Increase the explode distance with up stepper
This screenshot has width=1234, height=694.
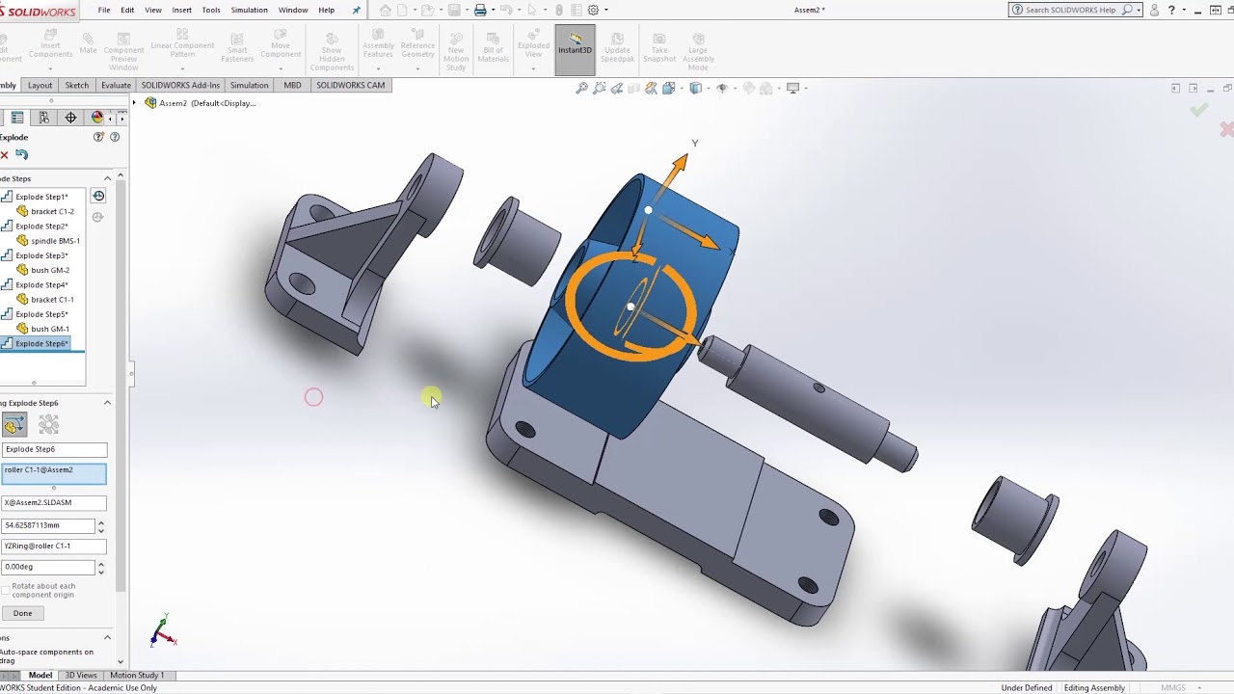pyautogui.click(x=101, y=522)
